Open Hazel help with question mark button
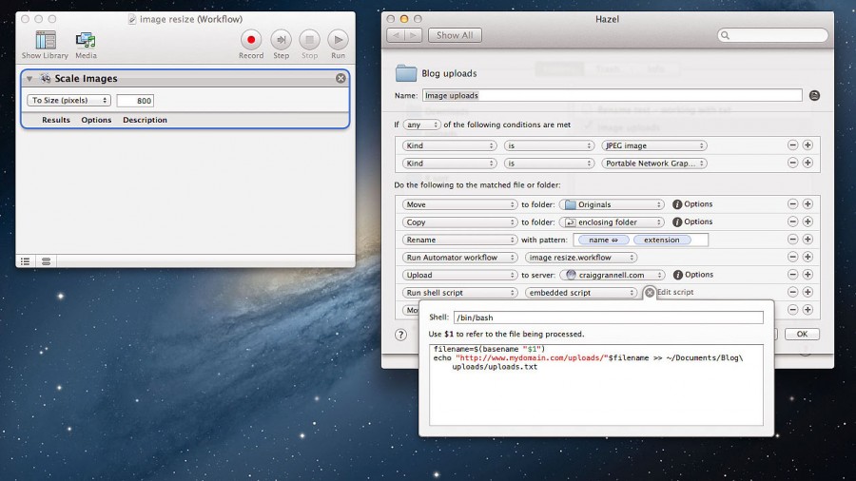The width and height of the screenshot is (856, 481). coord(400,334)
